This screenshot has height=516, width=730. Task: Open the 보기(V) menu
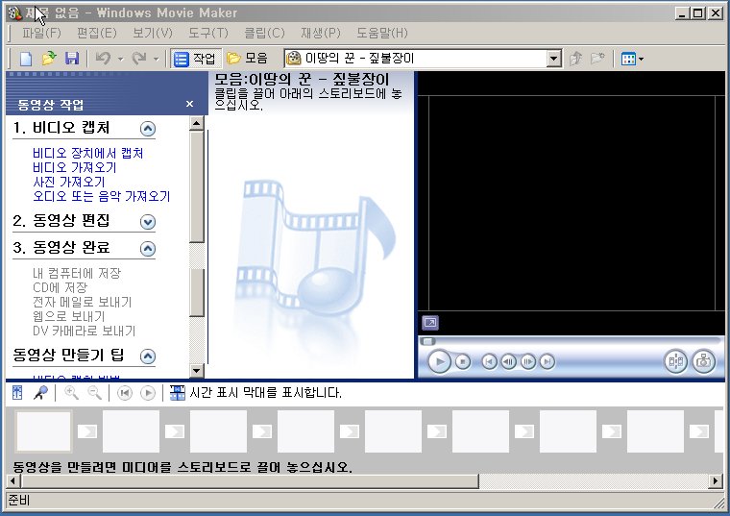(153, 33)
